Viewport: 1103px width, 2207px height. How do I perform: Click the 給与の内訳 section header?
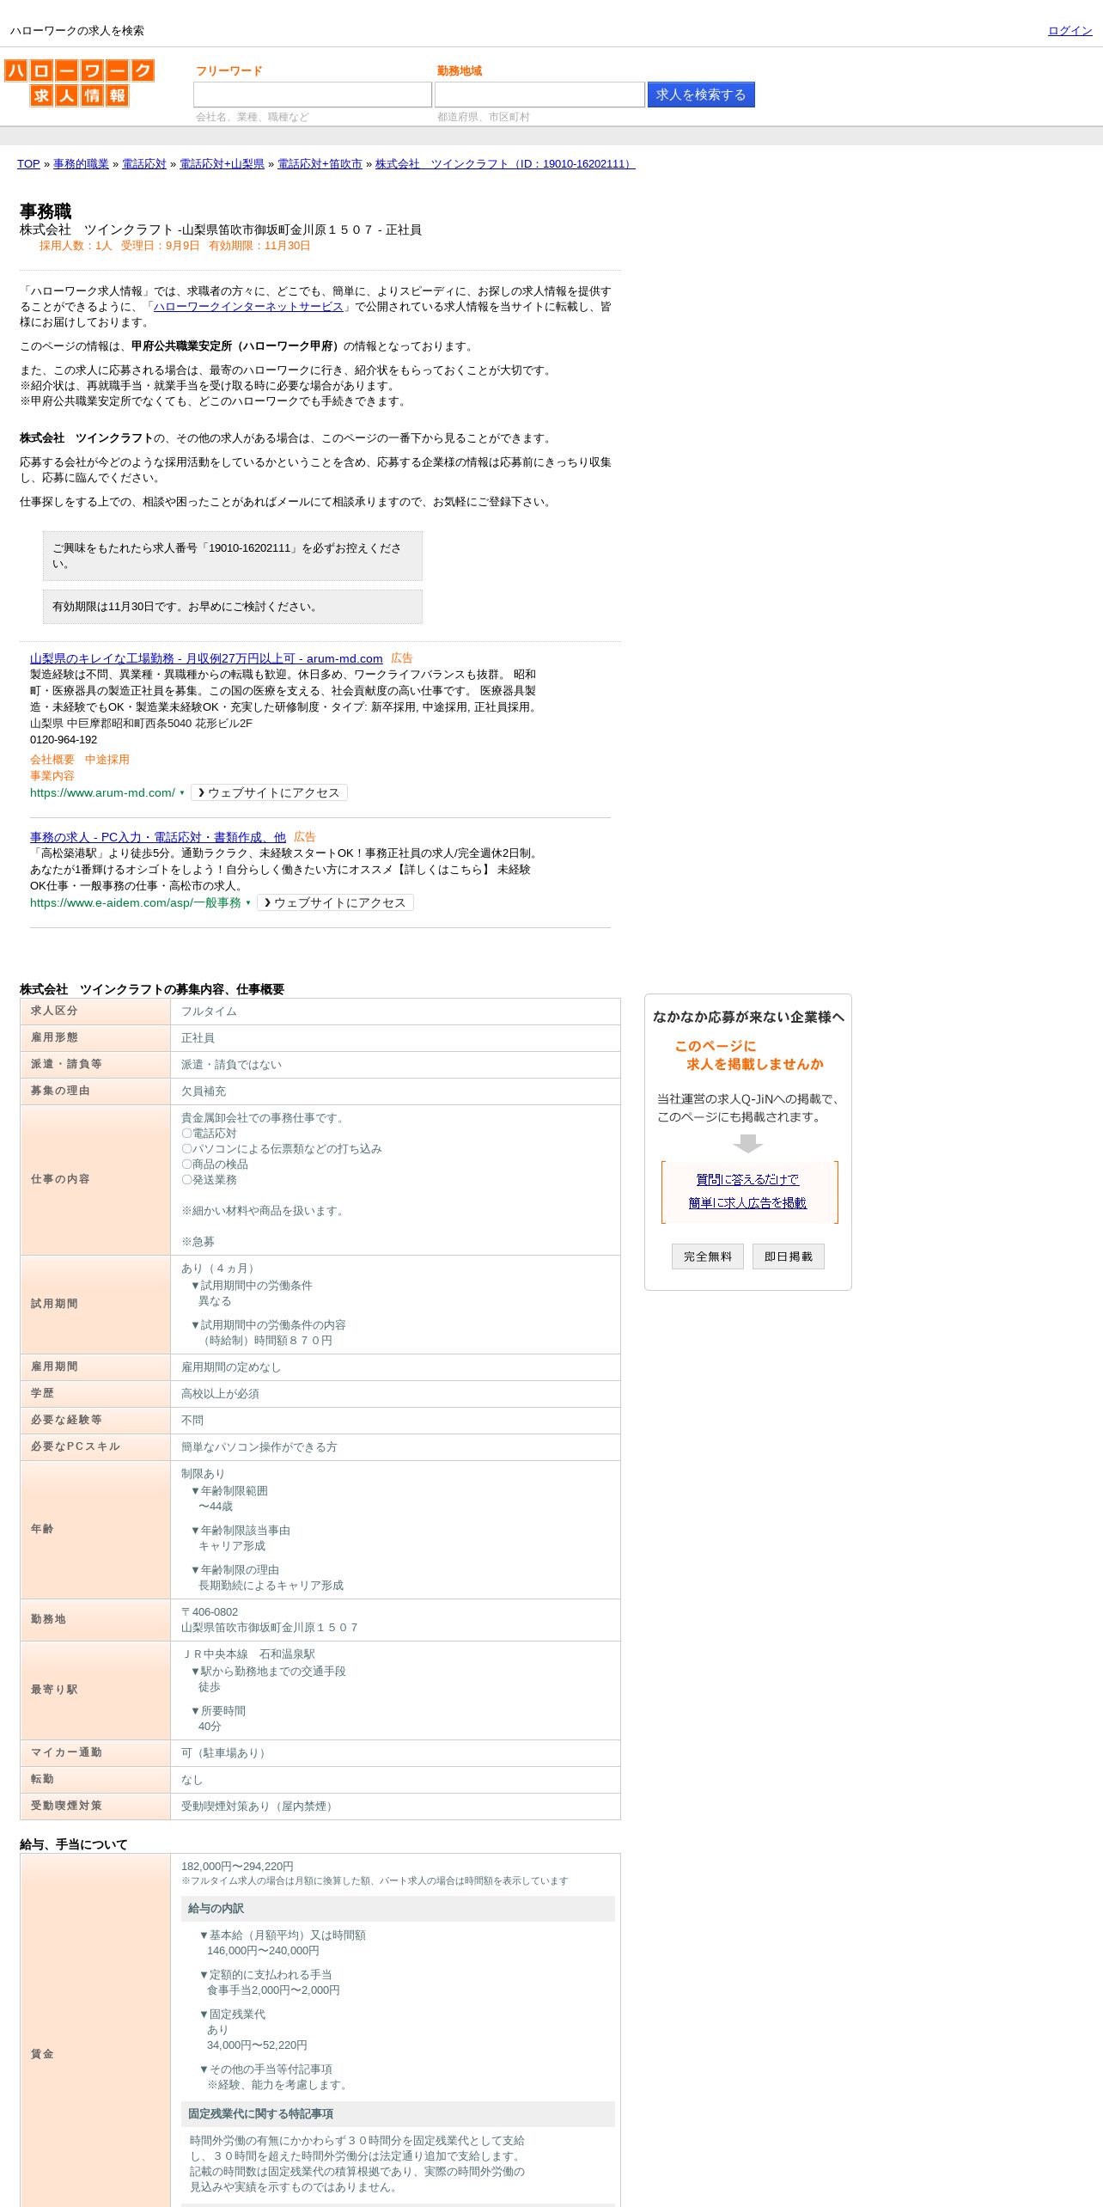(x=398, y=1909)
